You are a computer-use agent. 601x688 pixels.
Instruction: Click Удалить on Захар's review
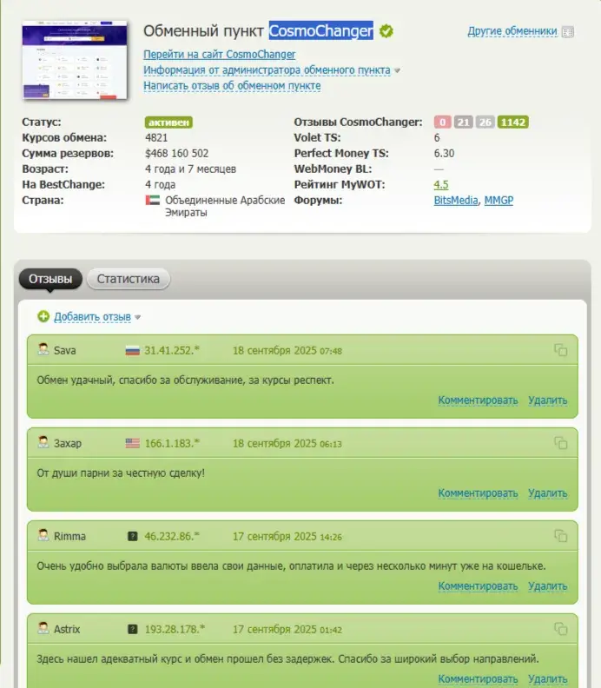547,493
